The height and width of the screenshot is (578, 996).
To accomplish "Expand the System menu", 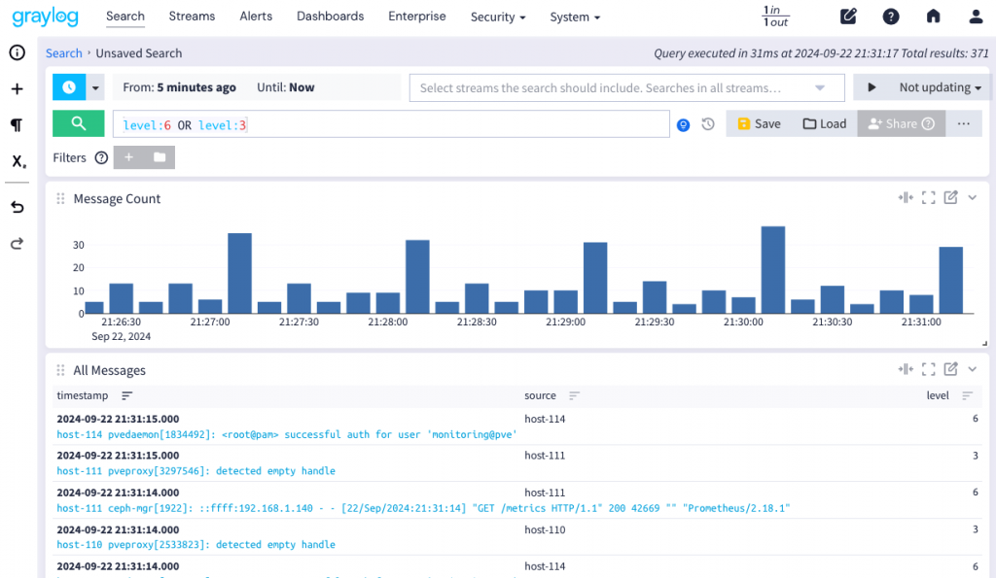I will (x=575, y=17).
